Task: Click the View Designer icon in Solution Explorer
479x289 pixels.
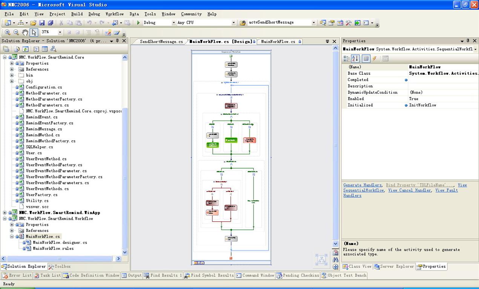Action: tap(45, 49)
